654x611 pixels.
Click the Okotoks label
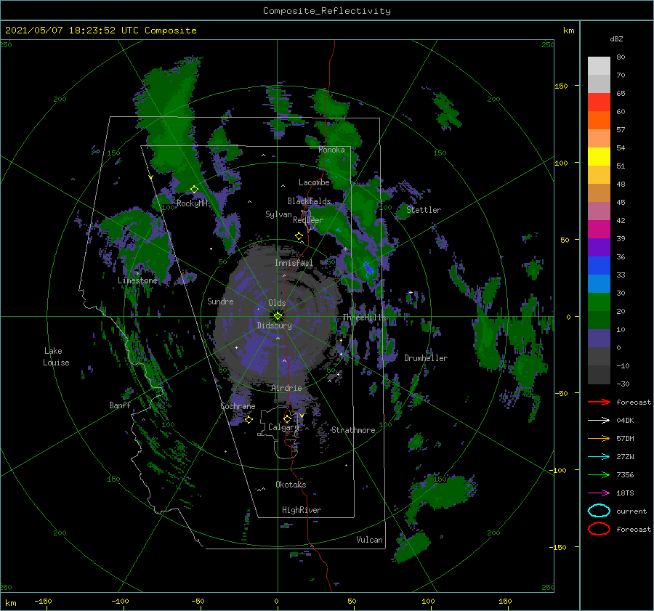point(291,485)
